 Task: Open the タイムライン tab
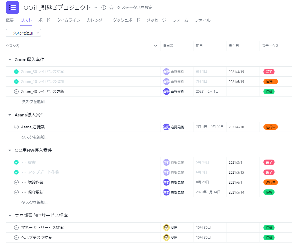[68, 20]
